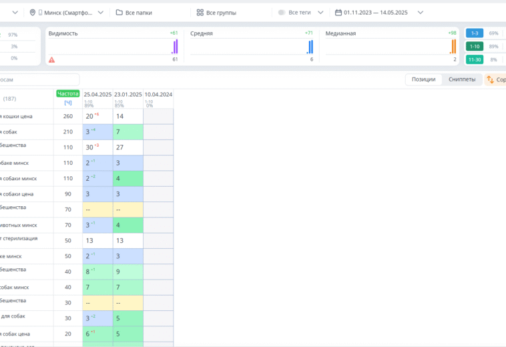
Task: Click the Видимость metric title
Action: pyautogui.click(x=63, y=33)
